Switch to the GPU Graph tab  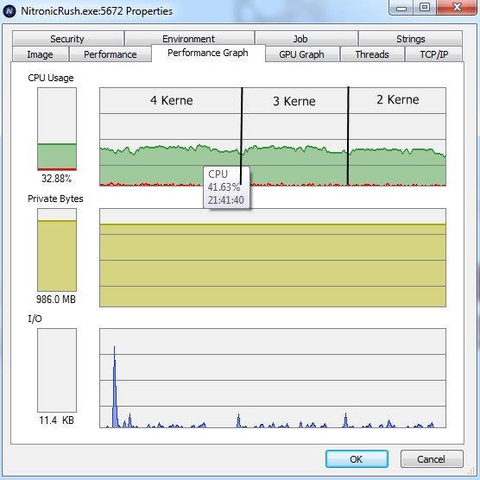(302, 54)
